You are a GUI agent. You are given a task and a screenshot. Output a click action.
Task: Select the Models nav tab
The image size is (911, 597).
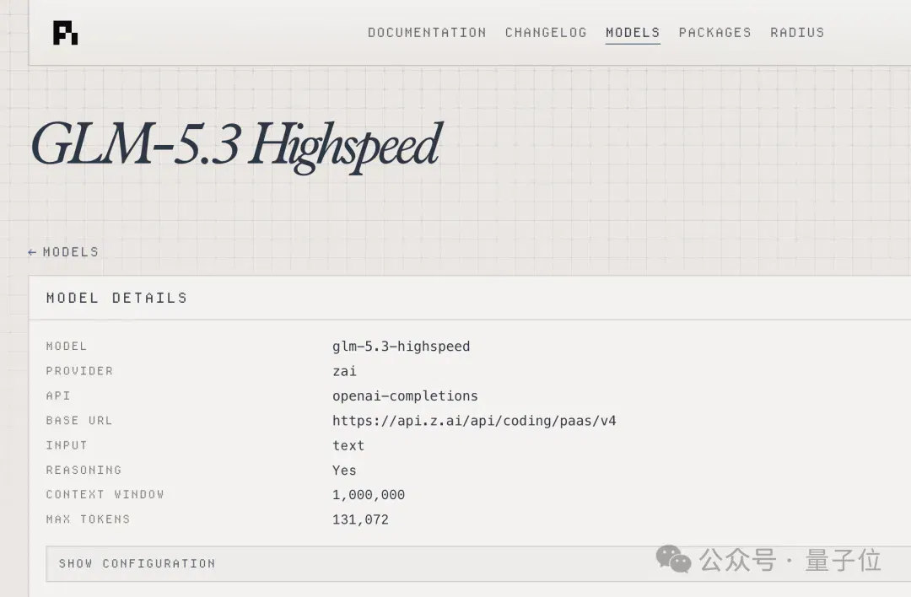[x=633, y=33]
